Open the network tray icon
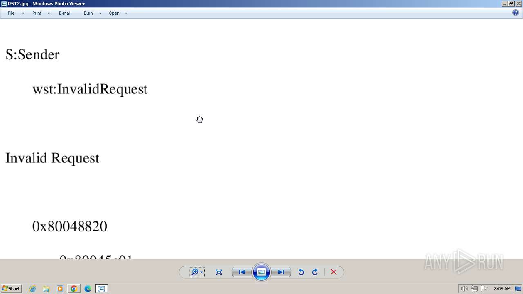This screenshot has width=523, height=294. point(474,289)
